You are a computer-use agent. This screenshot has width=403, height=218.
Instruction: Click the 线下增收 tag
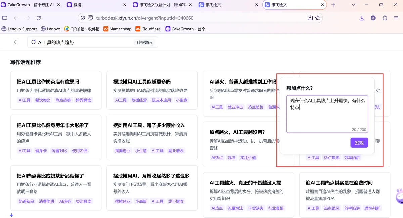point(176,201)
